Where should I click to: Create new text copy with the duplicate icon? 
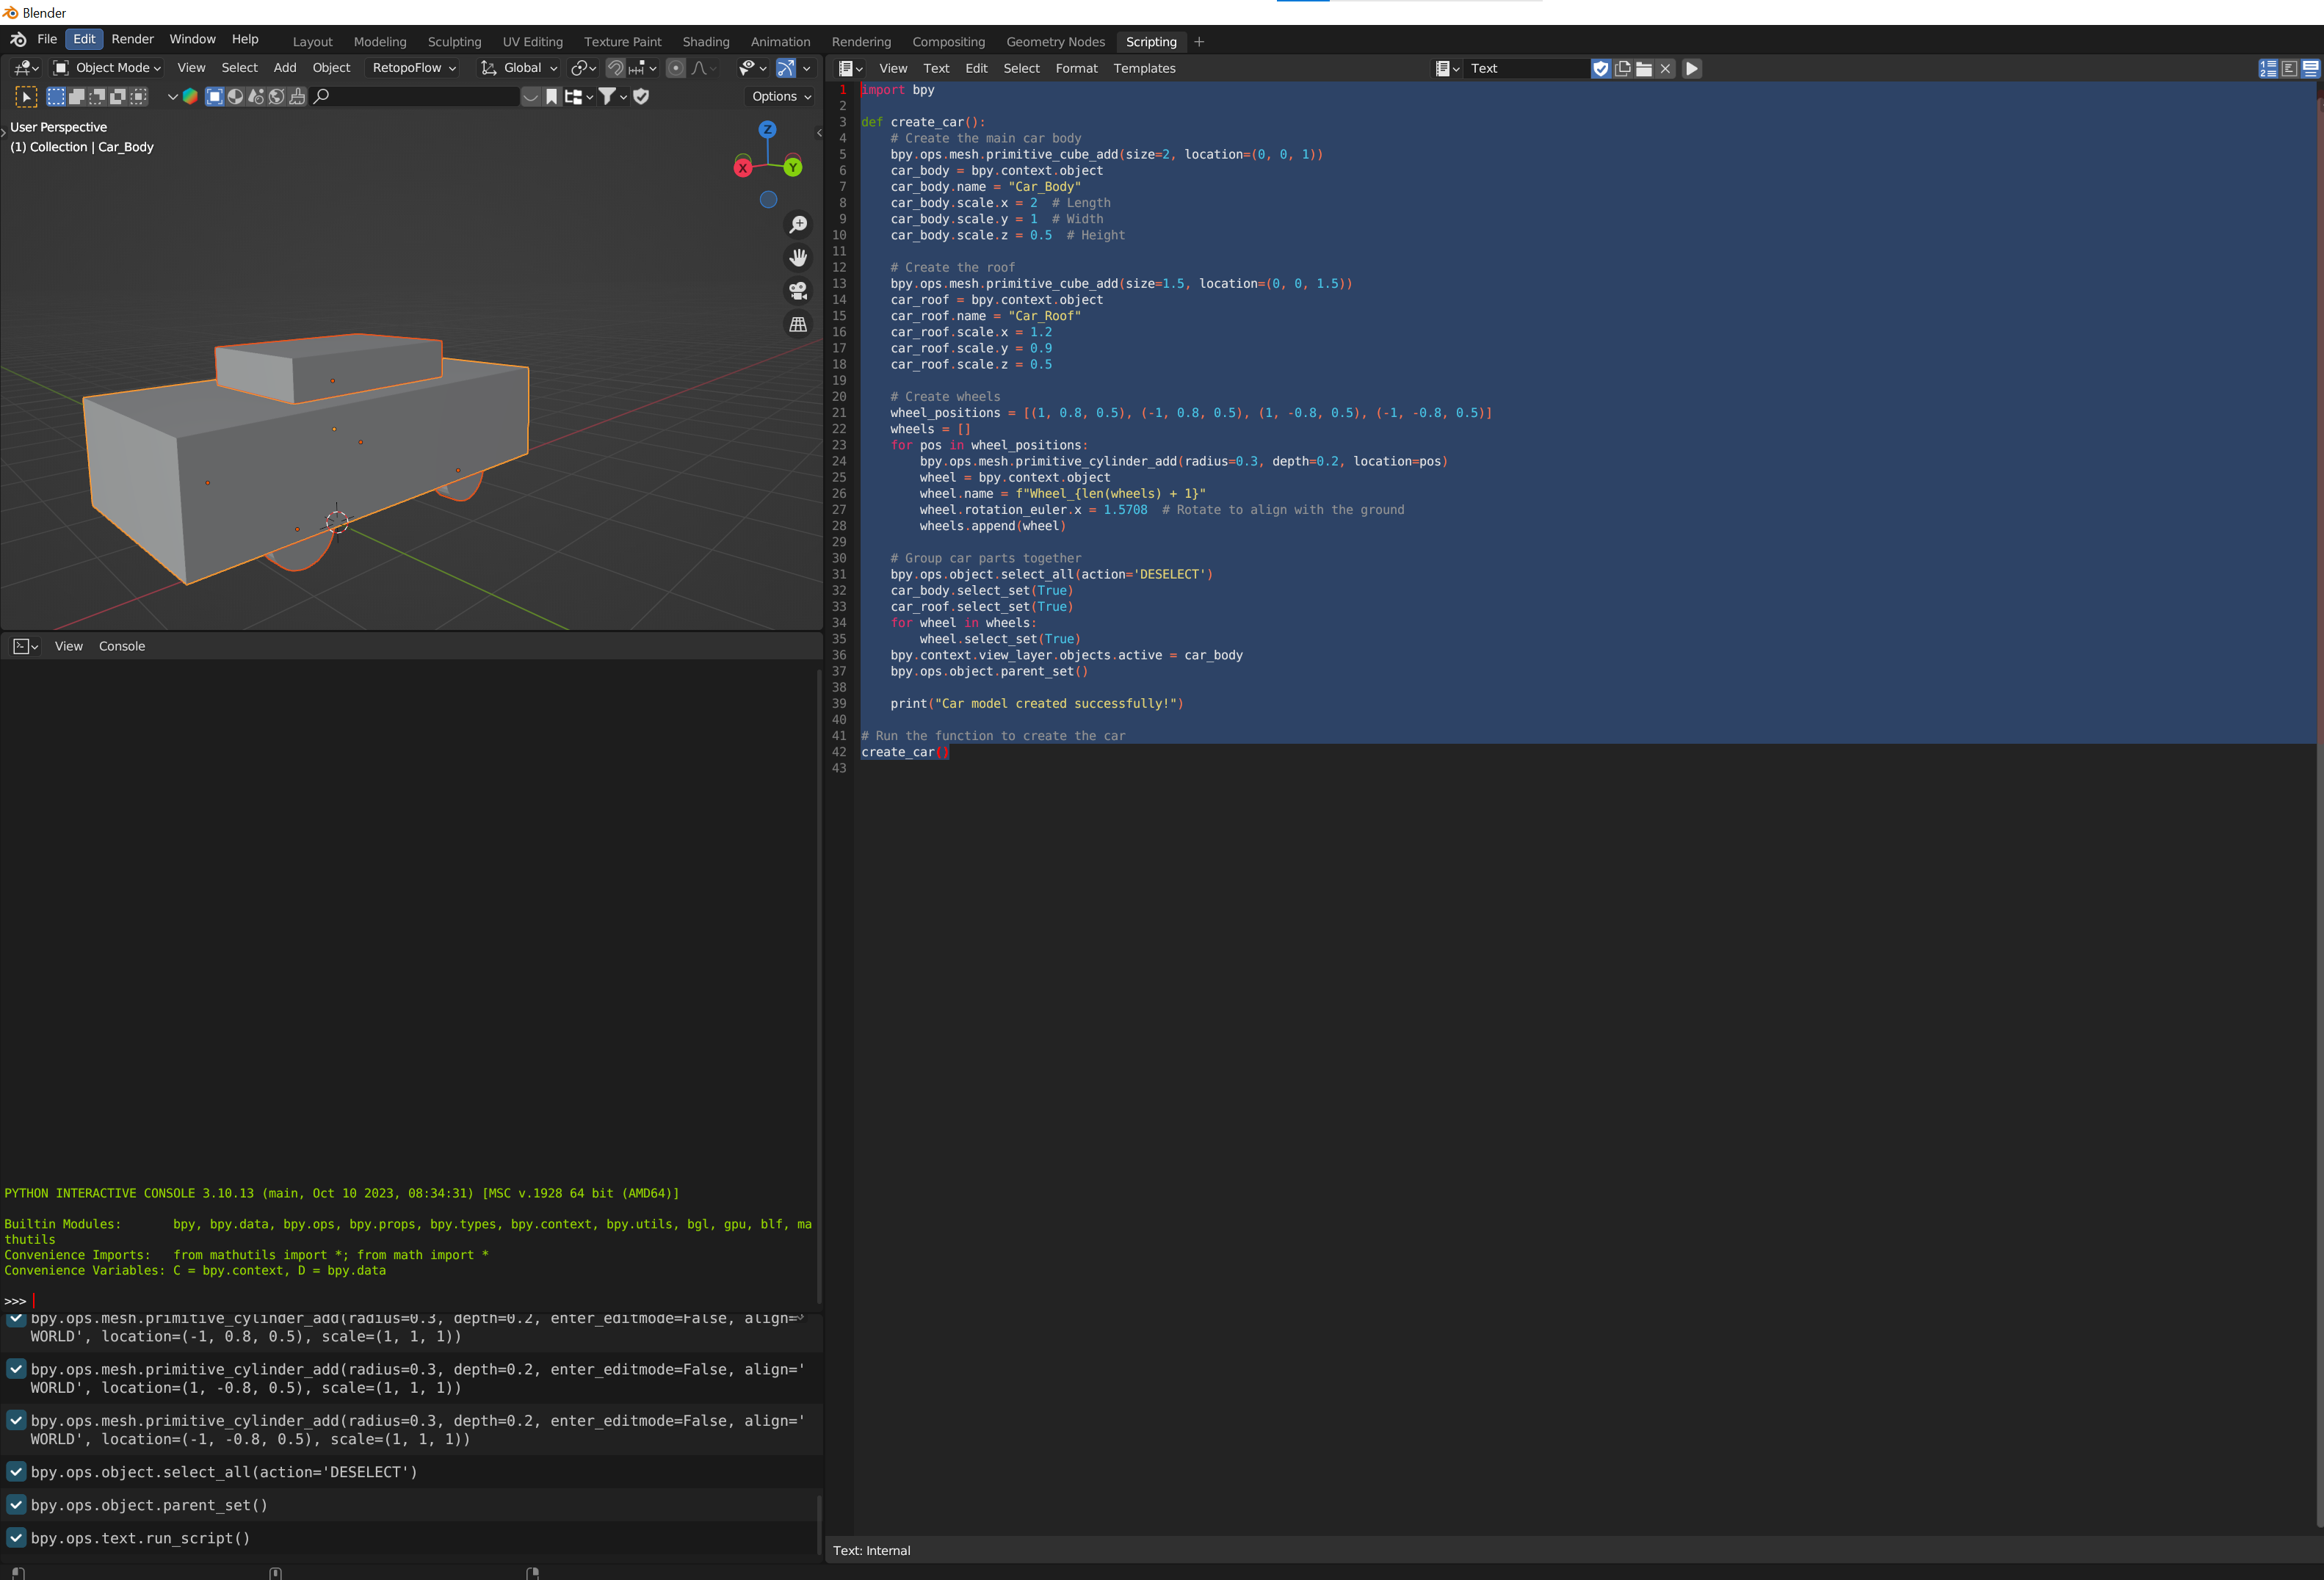1622,68
